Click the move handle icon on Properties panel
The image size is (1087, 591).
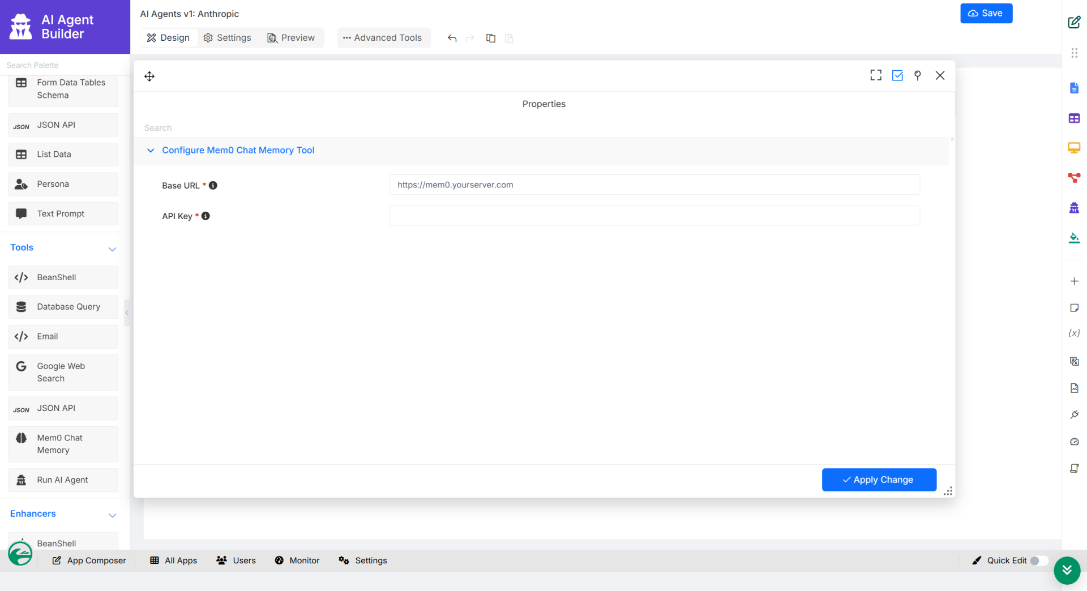coord(149,76)
